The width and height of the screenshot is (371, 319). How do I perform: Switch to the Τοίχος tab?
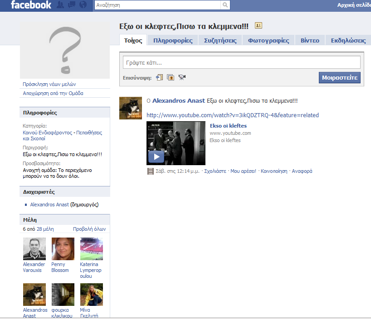click(x=133, y=40)
